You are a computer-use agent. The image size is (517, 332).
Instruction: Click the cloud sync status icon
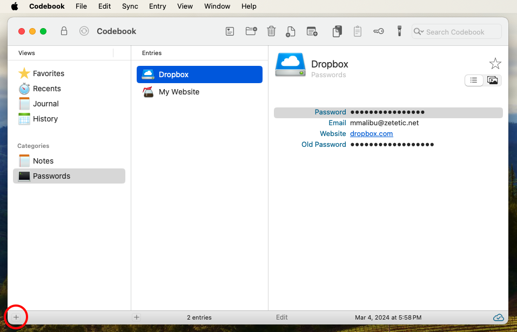coord(498,317)
